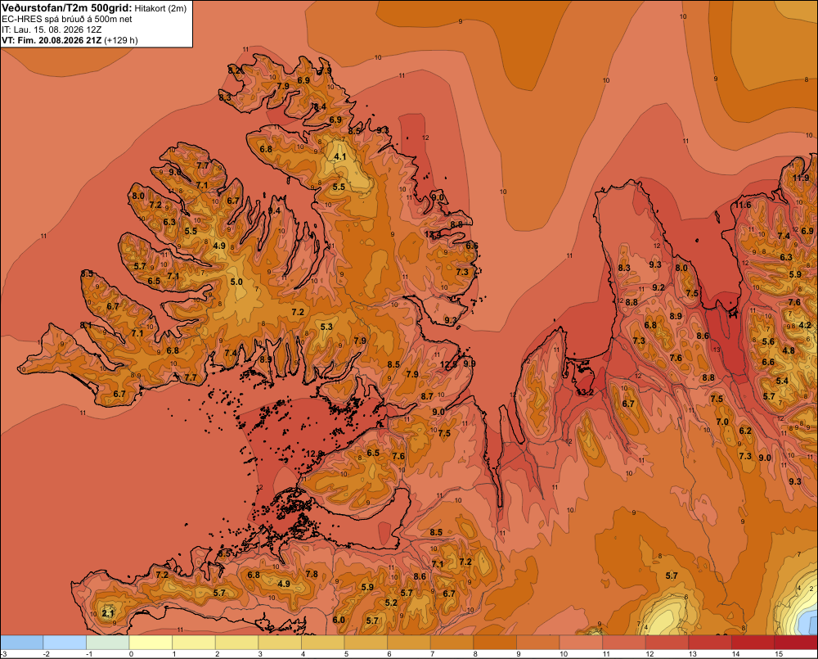The image size is (818, 659).
Task: Click the title 'Veðurstofan/T2m 500grid:'
Action: click(67, 8)
